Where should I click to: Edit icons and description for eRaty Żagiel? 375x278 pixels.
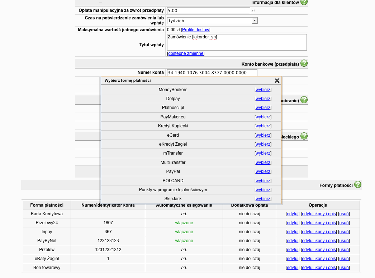pyautogui.click(x=319, y=259)
